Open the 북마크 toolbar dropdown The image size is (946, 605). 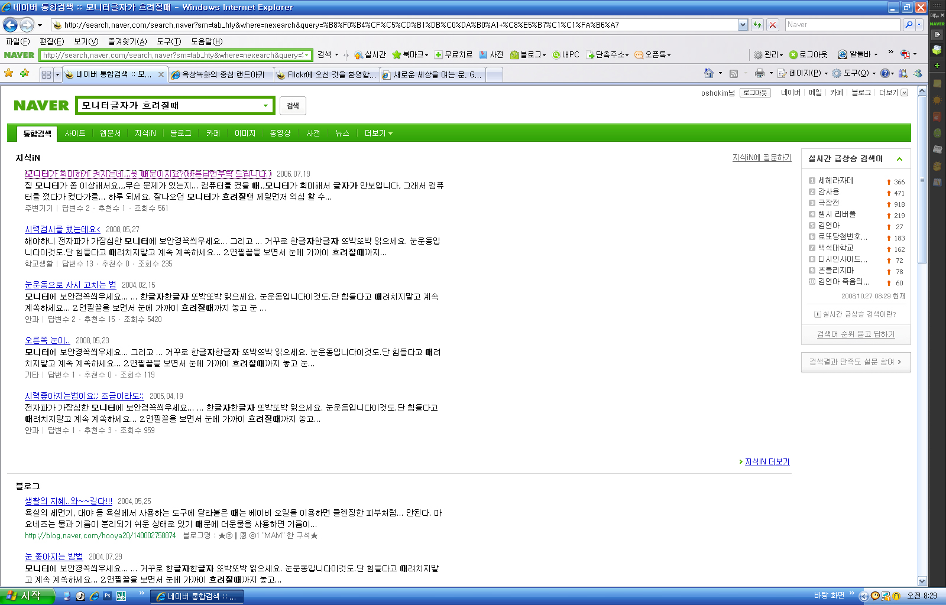(x=410, y=55)
